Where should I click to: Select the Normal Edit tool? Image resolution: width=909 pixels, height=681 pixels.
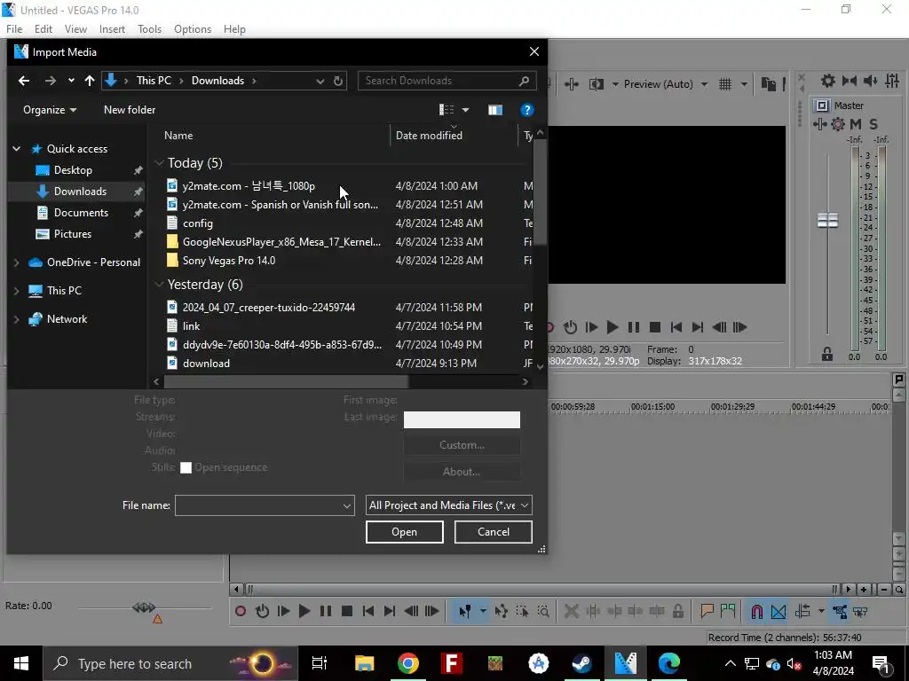pyautogui.click(x=464, y=611)
